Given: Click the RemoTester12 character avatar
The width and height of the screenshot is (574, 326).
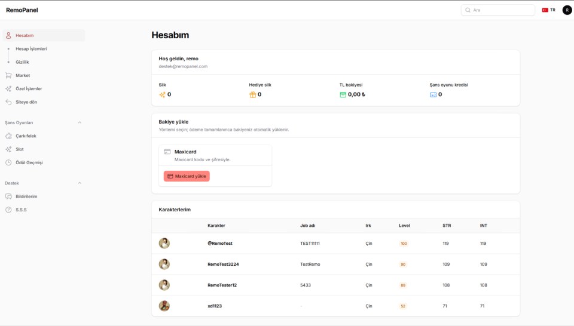Looking at the screenshot, I should (164, 285).
